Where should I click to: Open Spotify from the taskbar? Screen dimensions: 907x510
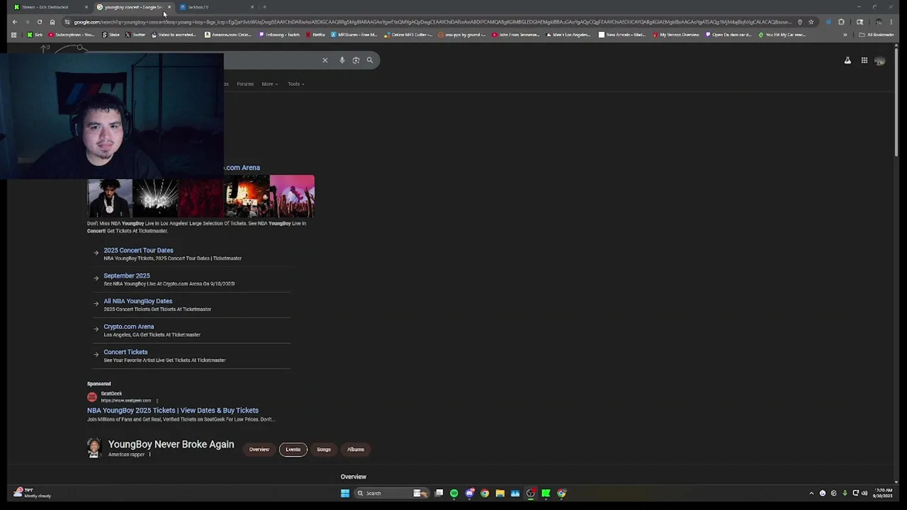(454, 493)
